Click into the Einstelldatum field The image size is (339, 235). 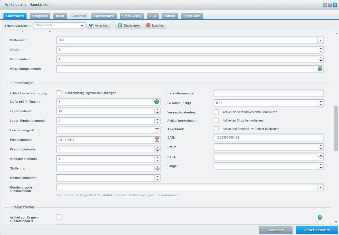pyautogui.click(x=106, y=140)
